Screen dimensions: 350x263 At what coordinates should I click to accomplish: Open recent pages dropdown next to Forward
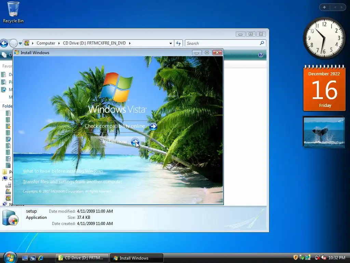pos(20,43)
